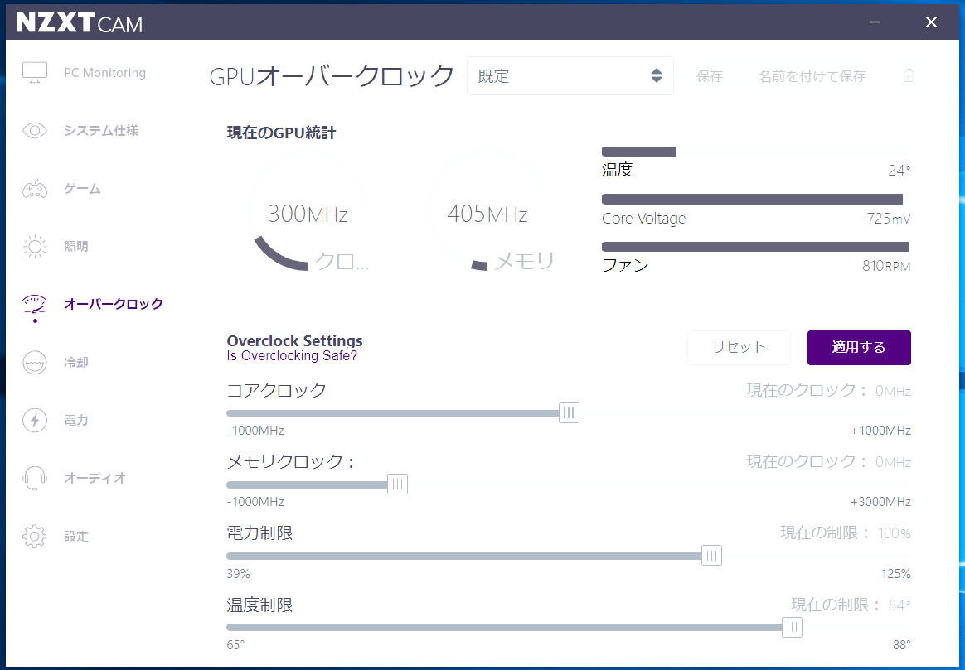Click the ファン fan speed bar
This screenshot has height=670, width=965.
click(x=755, y=247)
